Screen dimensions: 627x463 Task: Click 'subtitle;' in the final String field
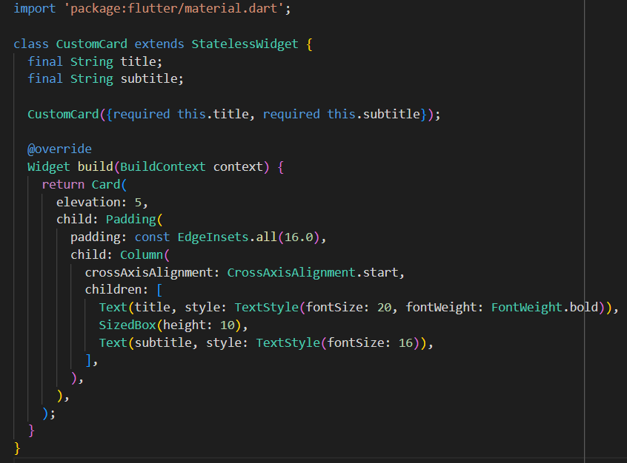[152, 78]
